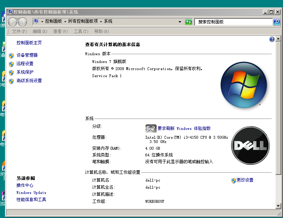Click the vertical scrollbar thumb
Image resolution: width=283 pixels, height=218 pixels.
tap(278, 108)
